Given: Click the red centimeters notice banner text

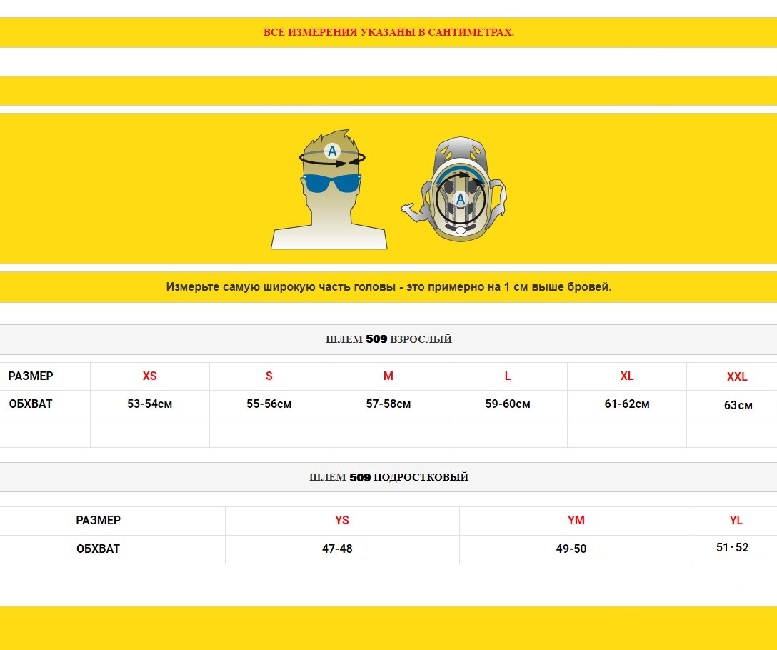Looking at the screenshot, I should click(x=388, y=32).
